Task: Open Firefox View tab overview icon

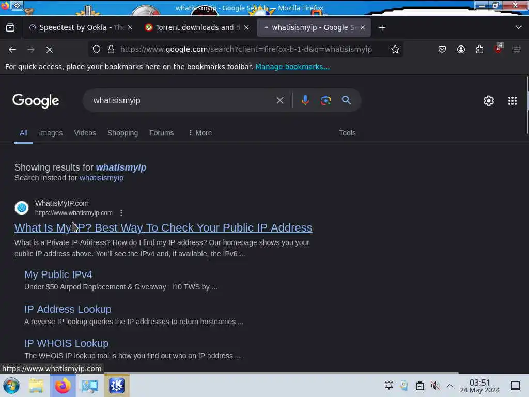Action: pos(10,28)
